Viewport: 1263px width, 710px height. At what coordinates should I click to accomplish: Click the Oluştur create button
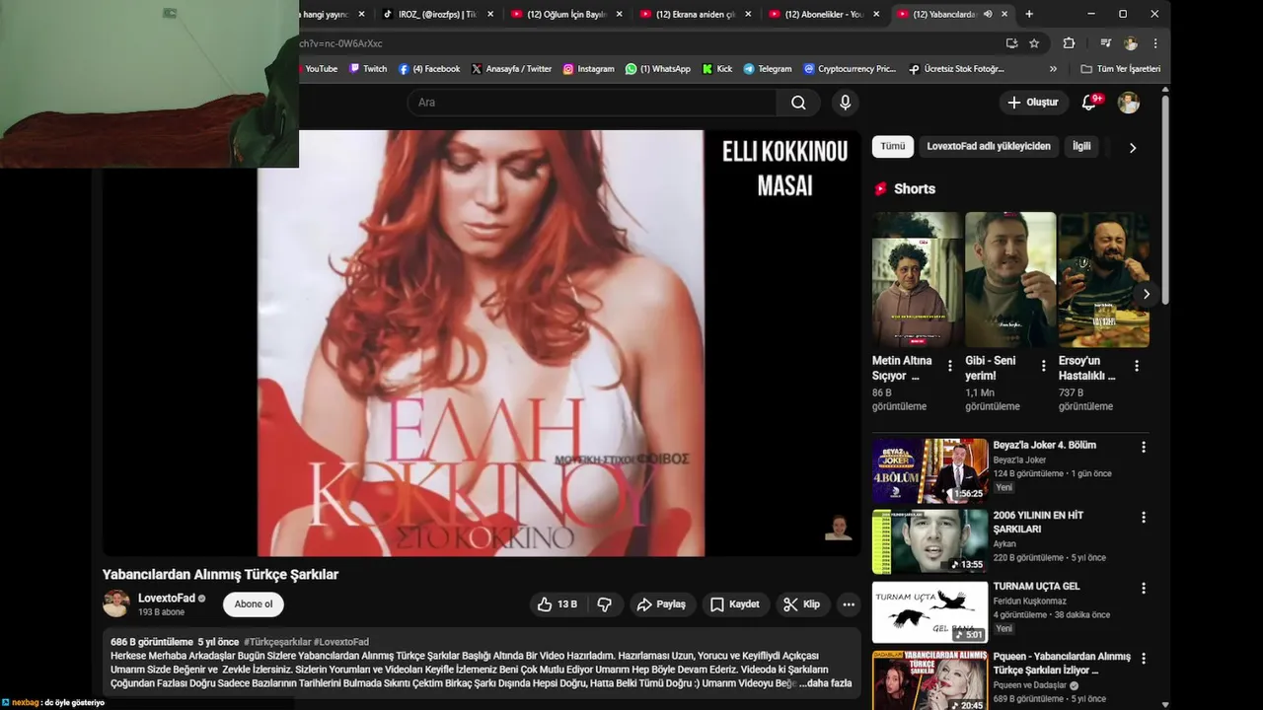[1032, 103]
